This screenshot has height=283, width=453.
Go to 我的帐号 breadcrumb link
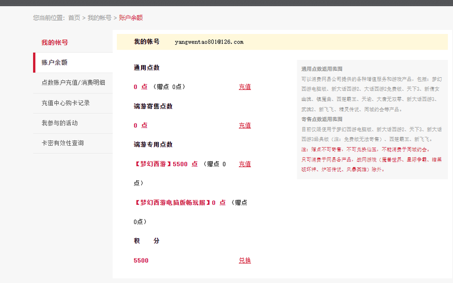pyautogui.click(x=100, y=18)
